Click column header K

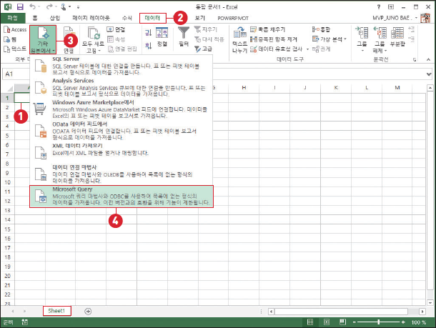[x=336, y=88]
